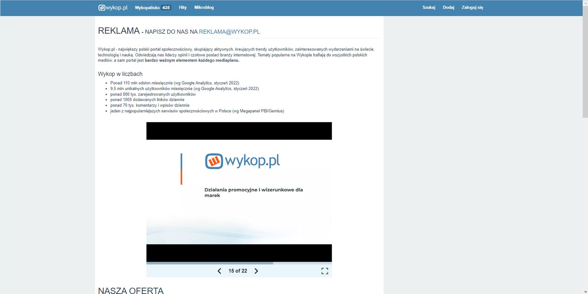Image resolution: width=588 pixels, height=294 pixels.
Task: Click Dodaj to add content
Action: [x=449, y=7]
